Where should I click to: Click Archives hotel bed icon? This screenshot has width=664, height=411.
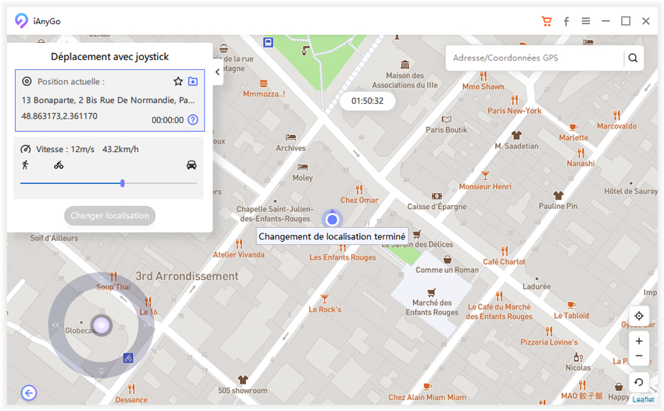point(291,137)
